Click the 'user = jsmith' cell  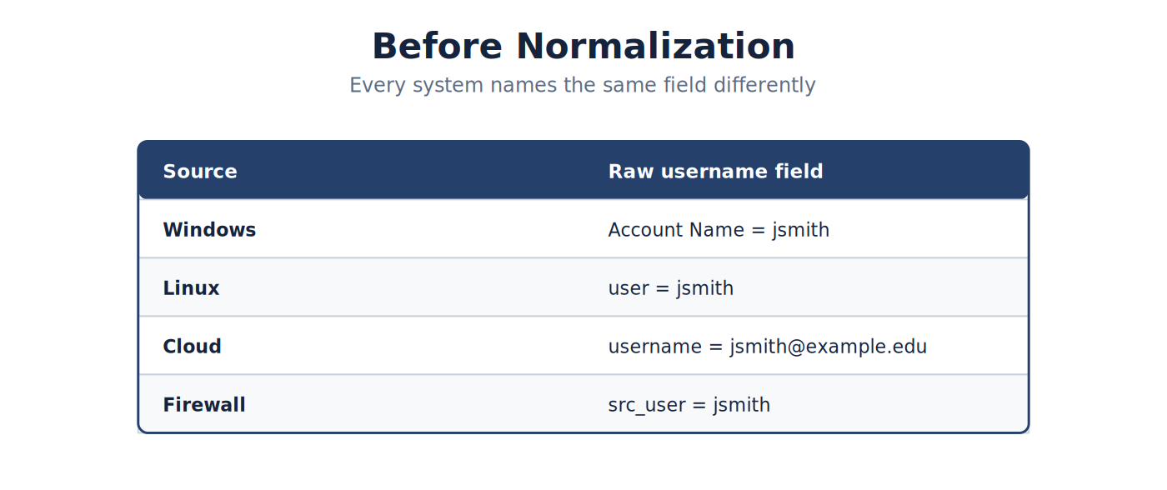[671, 288]
